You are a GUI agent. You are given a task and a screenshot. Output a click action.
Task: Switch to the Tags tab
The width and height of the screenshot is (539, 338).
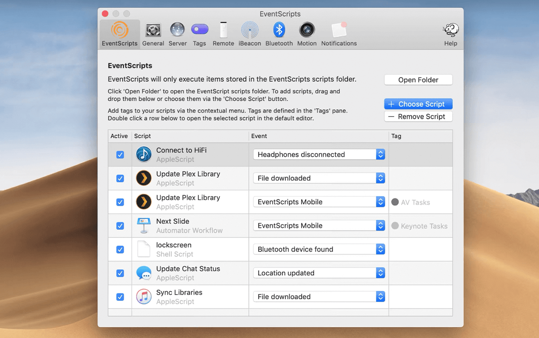[199, 34]
